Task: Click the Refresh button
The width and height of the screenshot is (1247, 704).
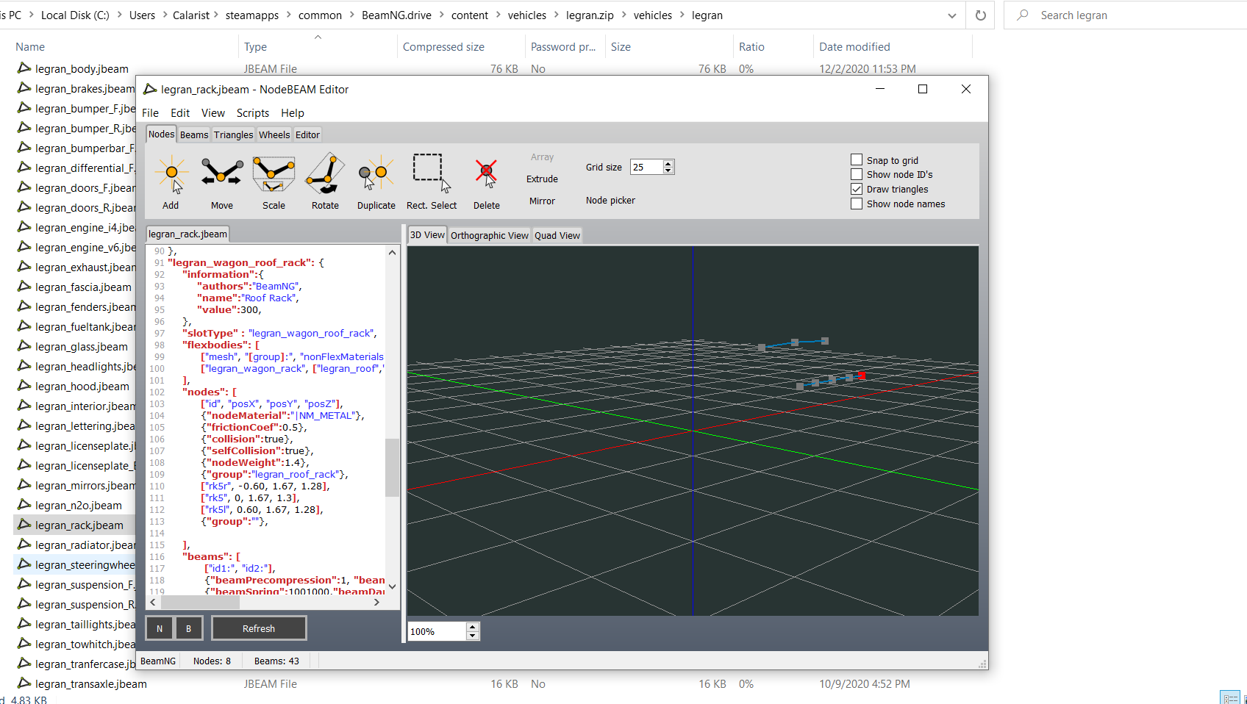Action: (x=259, y=629)
